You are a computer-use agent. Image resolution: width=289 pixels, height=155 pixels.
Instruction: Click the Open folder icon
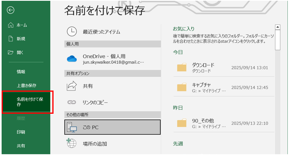(10, 52)
